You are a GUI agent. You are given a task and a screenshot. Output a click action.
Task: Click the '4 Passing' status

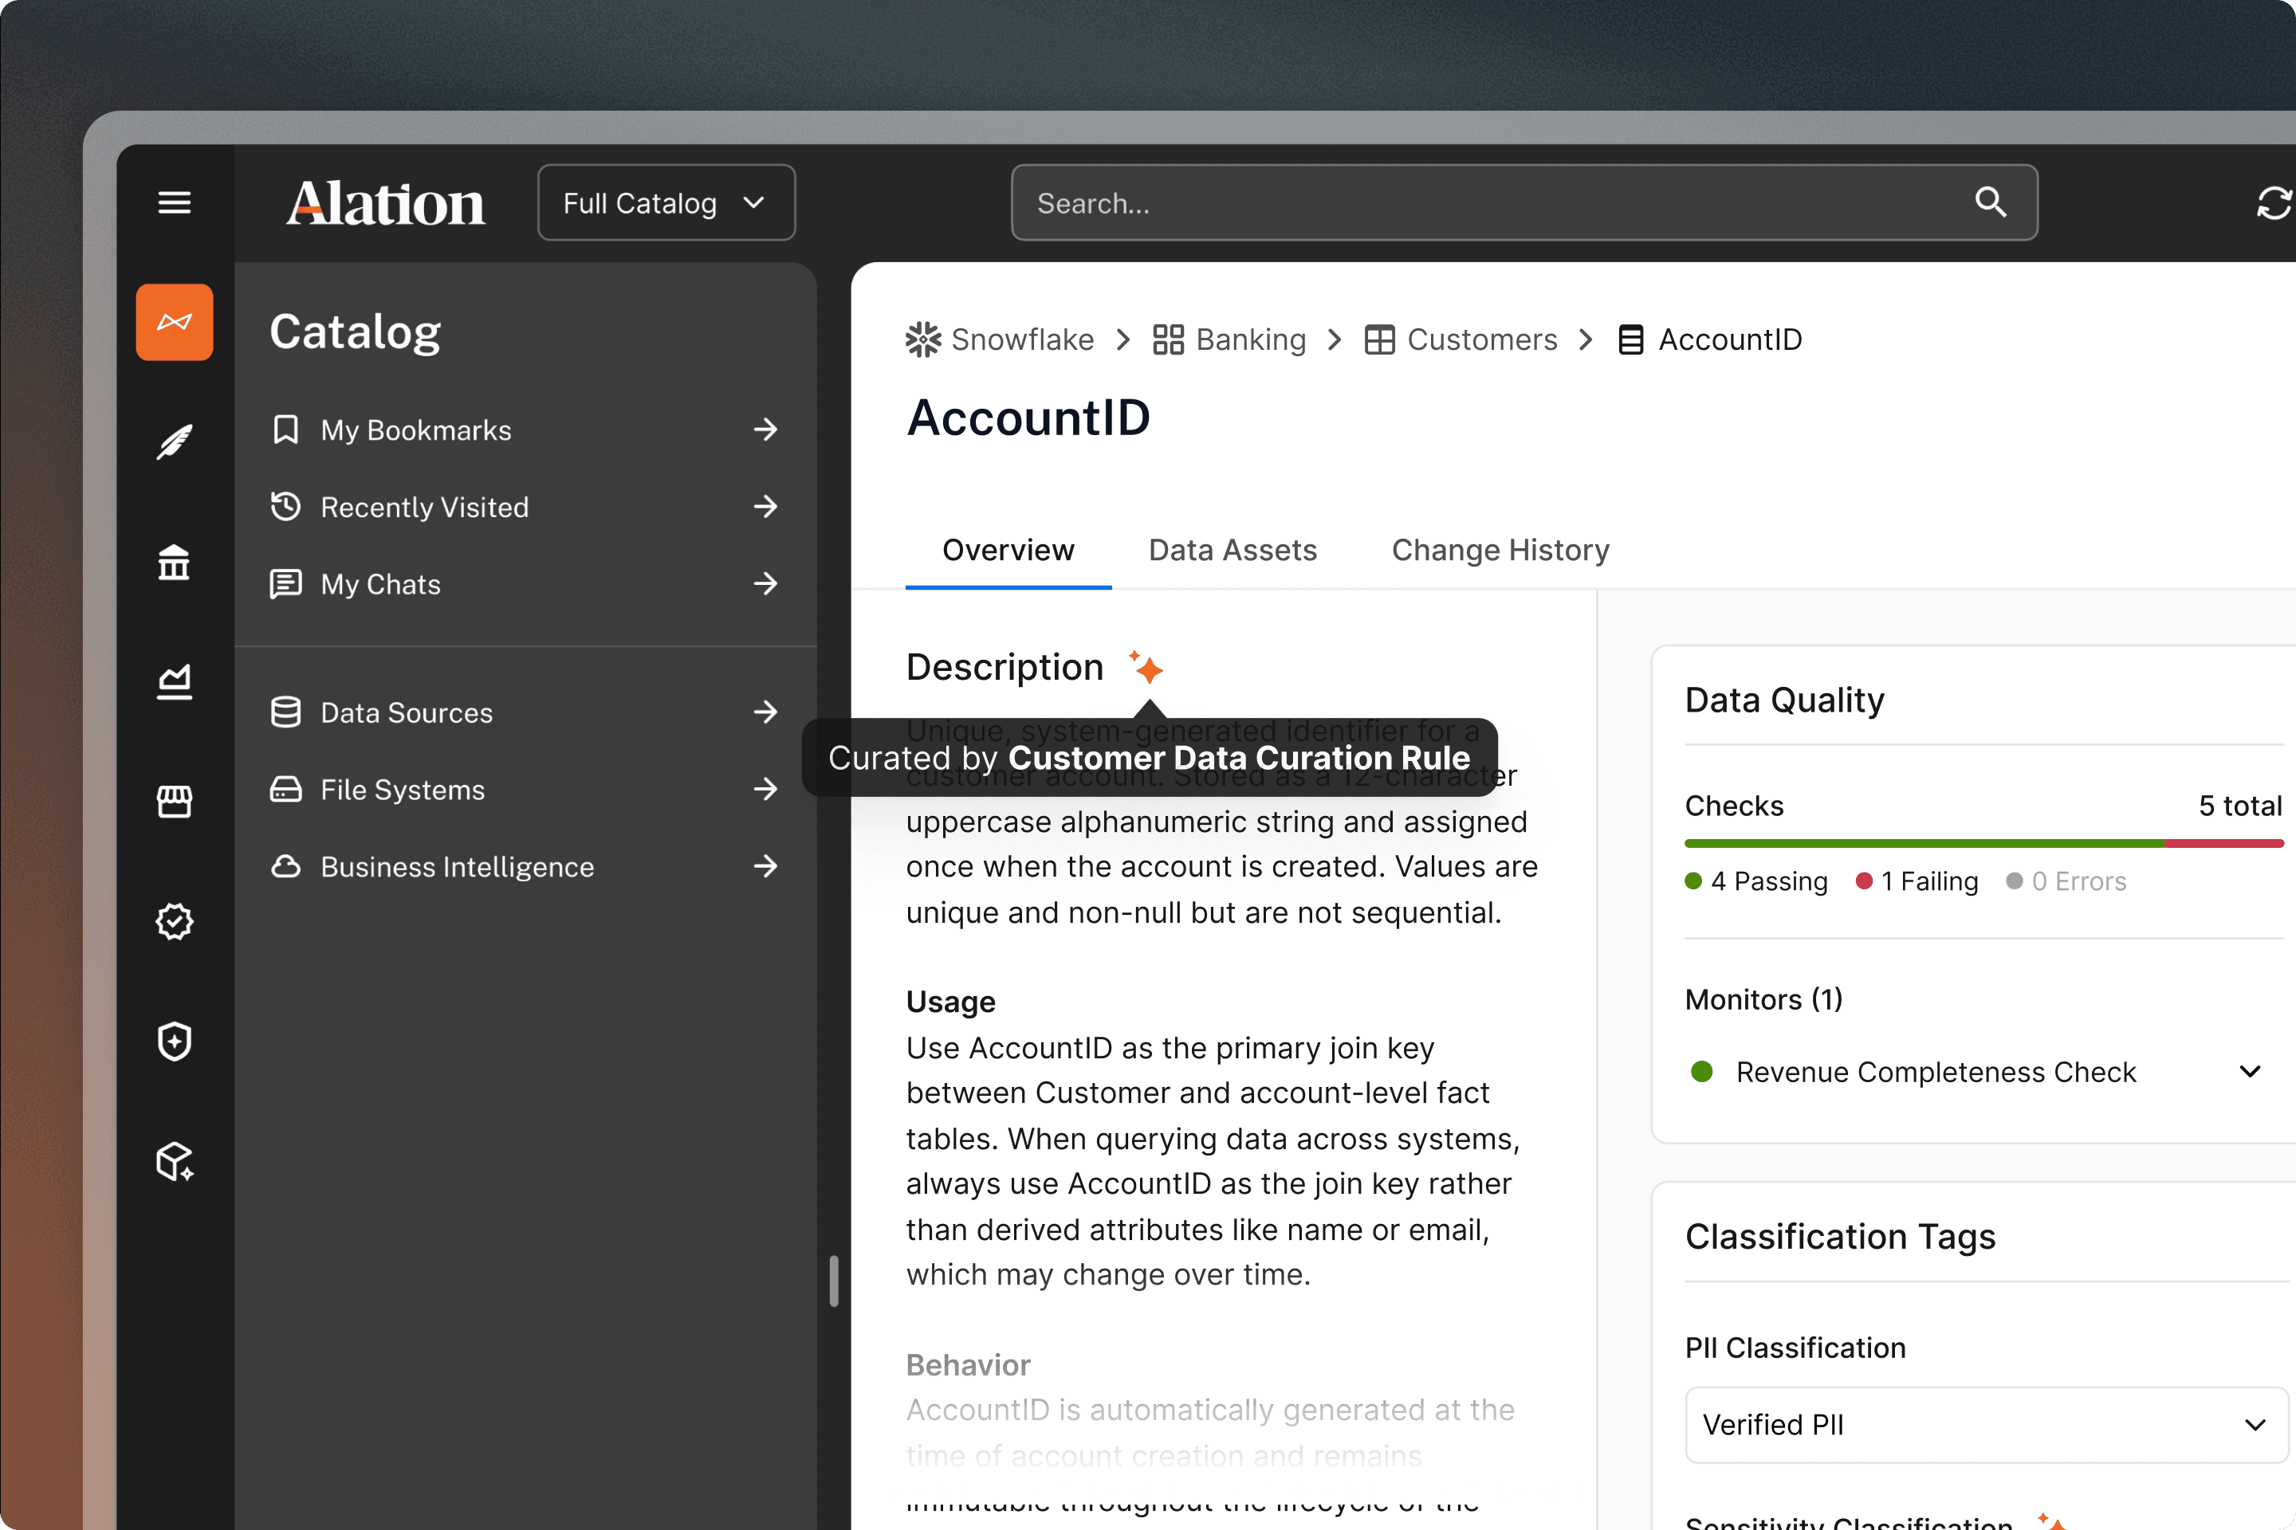pos(1756,881)
